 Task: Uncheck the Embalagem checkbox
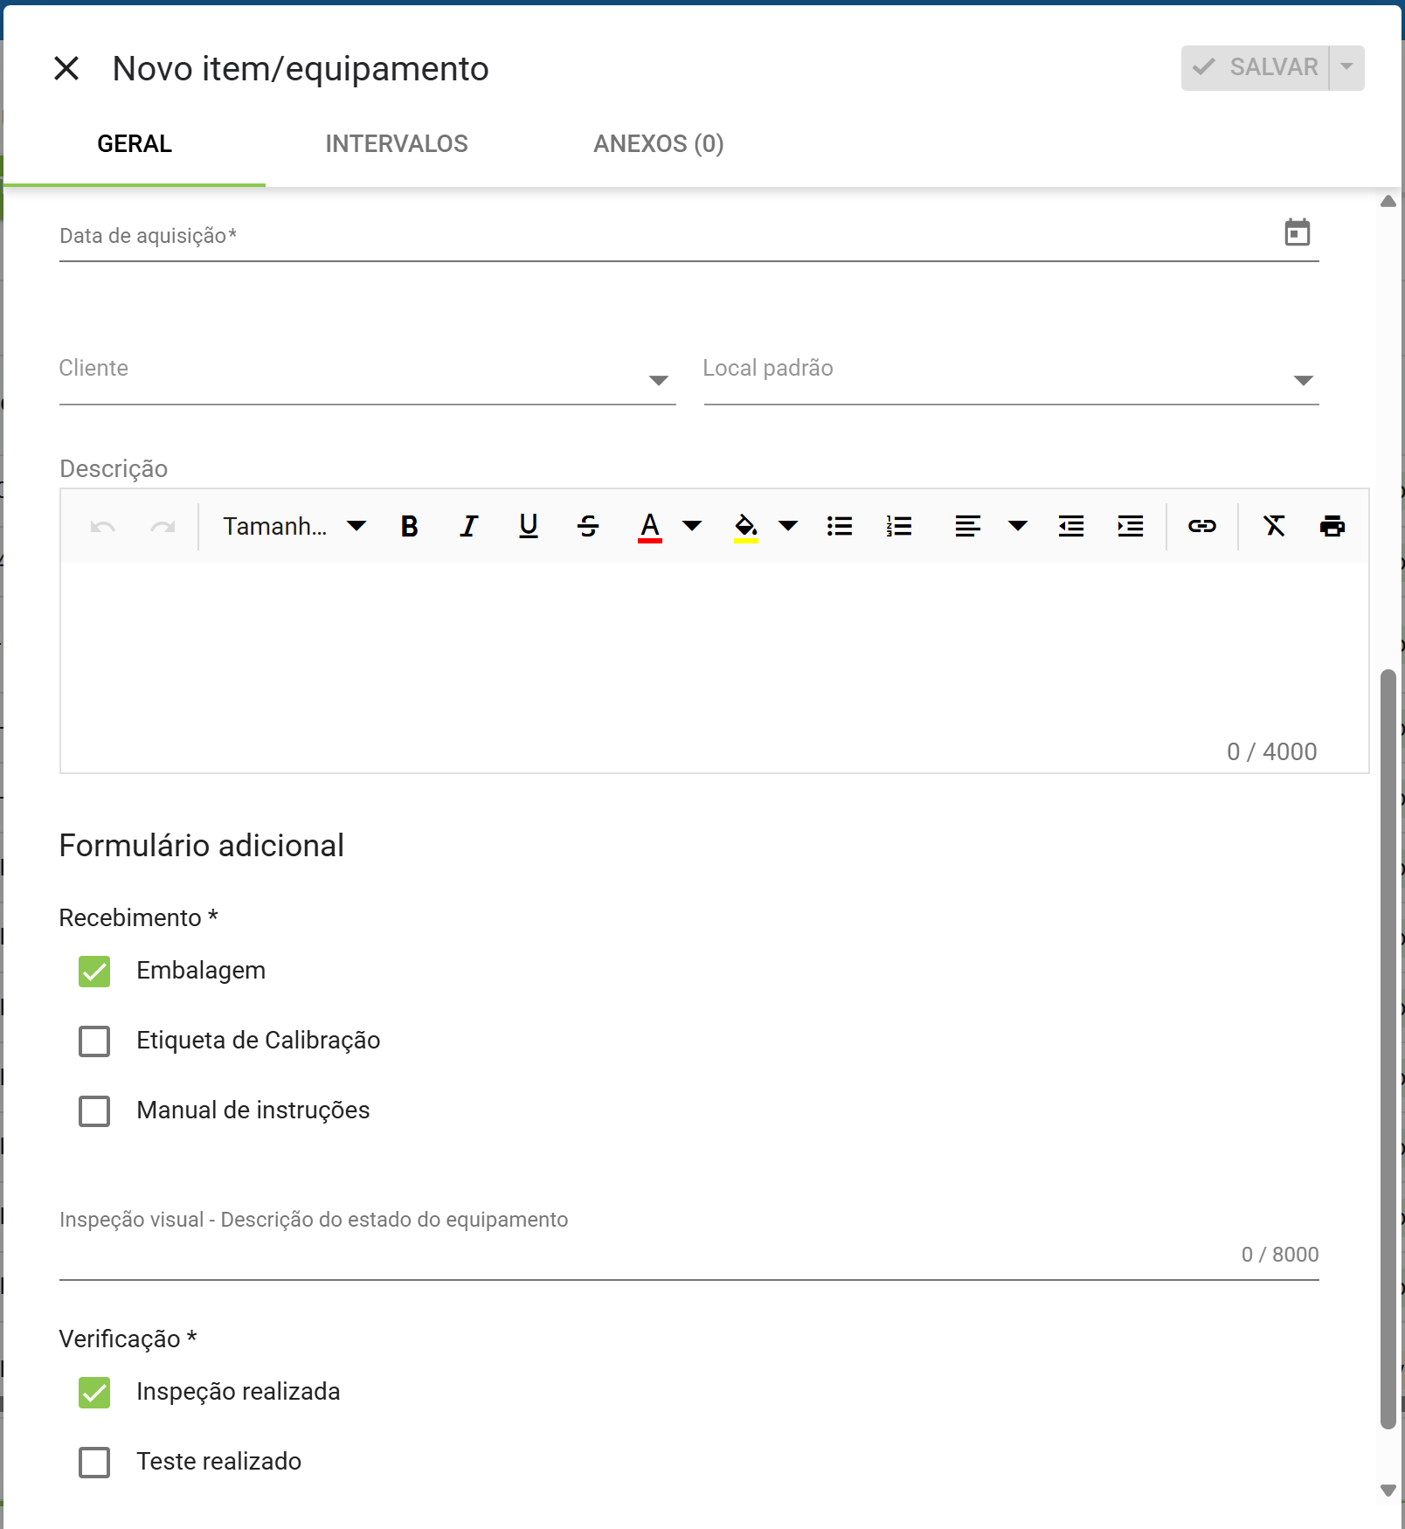tap(94, 972)
